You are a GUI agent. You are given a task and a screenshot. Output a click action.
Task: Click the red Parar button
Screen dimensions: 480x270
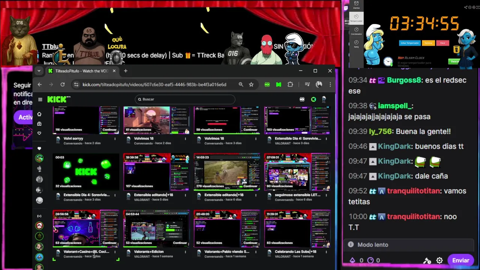click(x=442, y=43)
